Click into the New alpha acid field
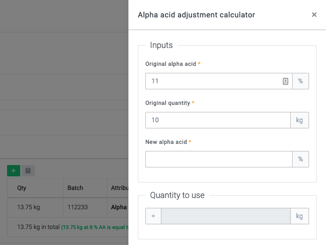 click(218, 159)
